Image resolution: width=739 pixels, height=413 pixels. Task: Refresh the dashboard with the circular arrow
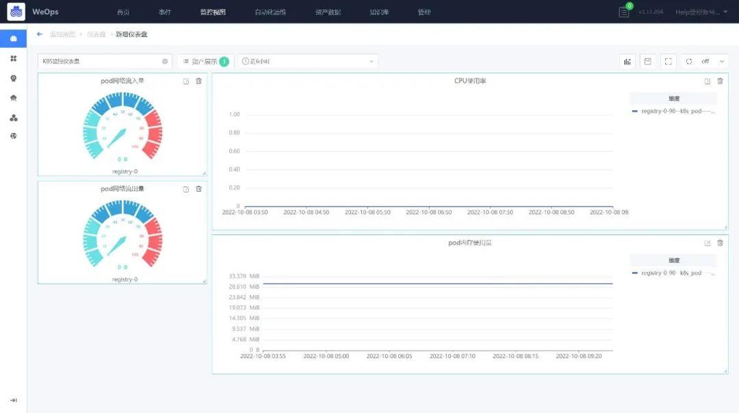pyautogui.click(x=689, y=62)
